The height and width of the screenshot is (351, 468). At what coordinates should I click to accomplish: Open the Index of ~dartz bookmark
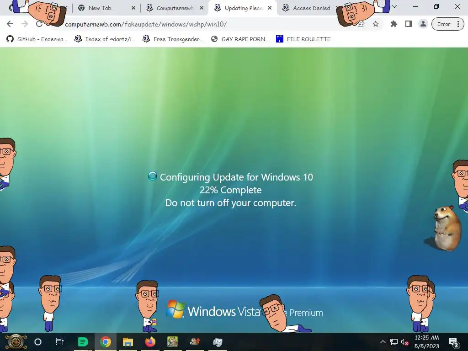[105, 39]
